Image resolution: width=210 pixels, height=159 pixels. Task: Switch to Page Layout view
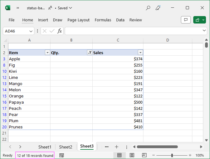coord(132,155)
